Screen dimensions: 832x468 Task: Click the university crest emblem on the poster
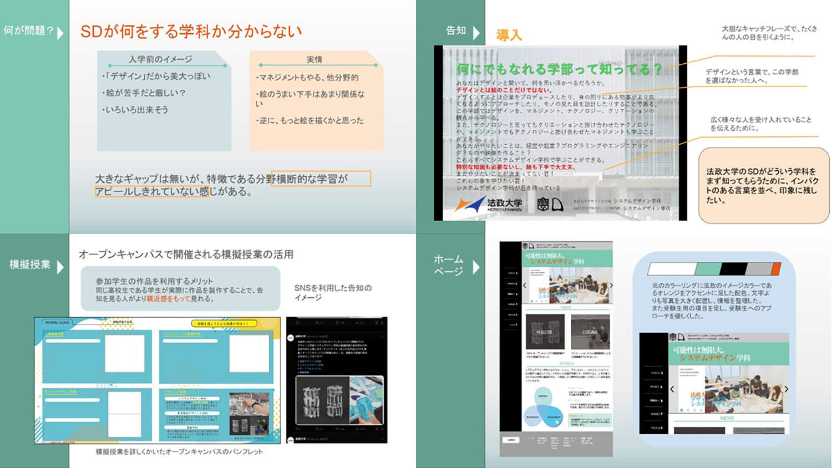543,205
